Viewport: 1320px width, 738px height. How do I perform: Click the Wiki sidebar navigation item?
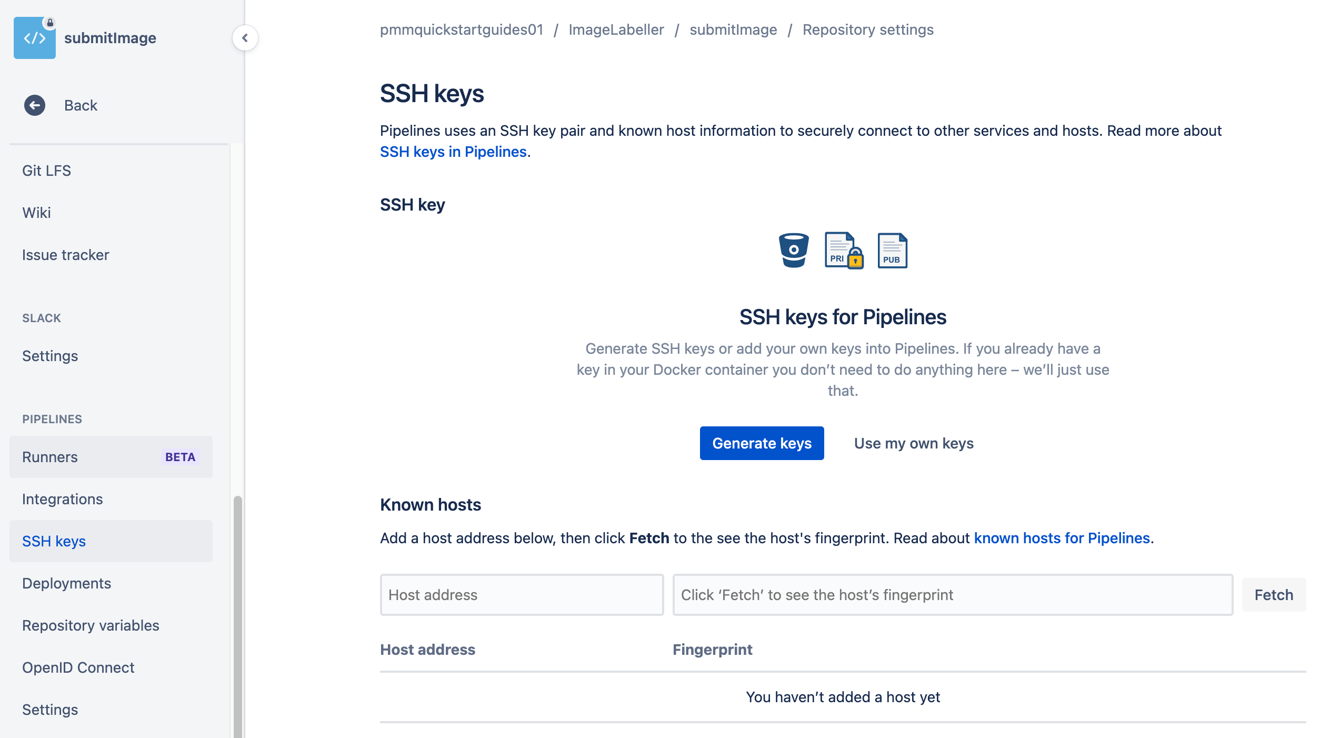coord(37,212)
